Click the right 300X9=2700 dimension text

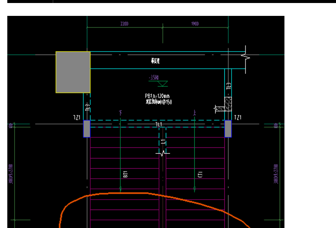pyautogui.click(x=276, y=174)
